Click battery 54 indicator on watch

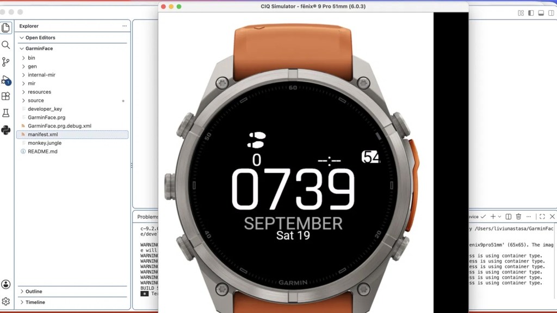click(x=371, y=156)
